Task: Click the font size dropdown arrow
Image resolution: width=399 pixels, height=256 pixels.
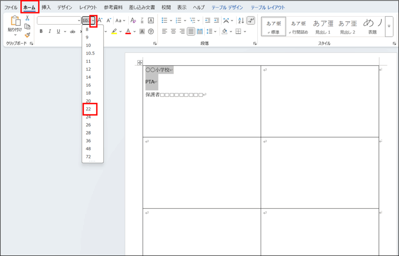Action: pos(94,21)
